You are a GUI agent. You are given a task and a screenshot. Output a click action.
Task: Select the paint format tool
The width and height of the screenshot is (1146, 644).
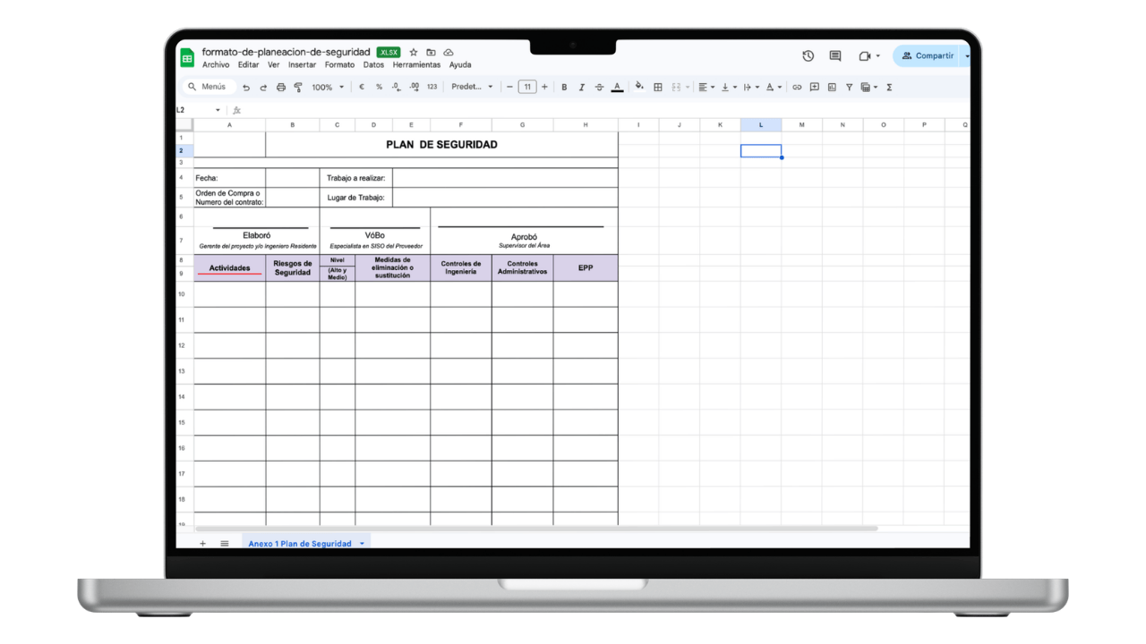click(x=298, y=88)
